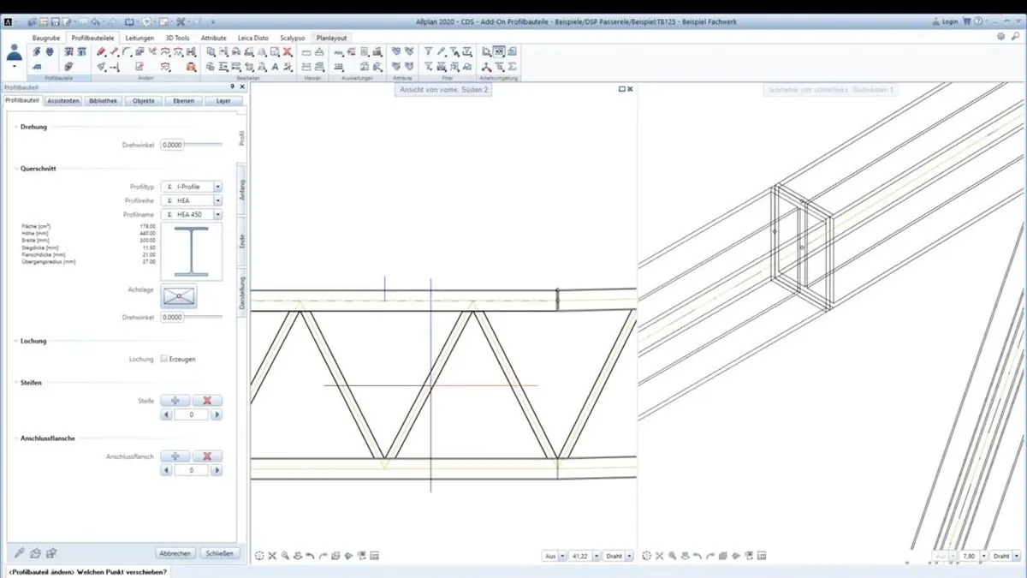Add a Steife with the plus button
Image resolution: width=1027 pixels, height=578 pixels.
tap(175, 401)
